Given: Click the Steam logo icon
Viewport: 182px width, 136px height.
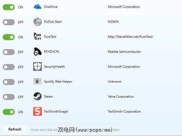Looking at the screenshot, I should pyautogui.click(x=37, y=97).
